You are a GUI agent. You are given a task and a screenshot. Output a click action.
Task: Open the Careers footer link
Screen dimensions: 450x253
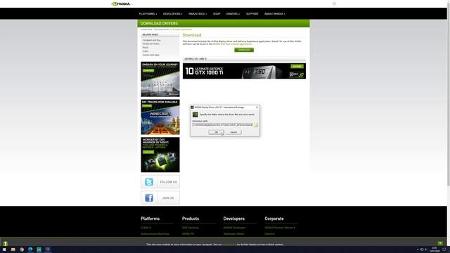point(270,234)
